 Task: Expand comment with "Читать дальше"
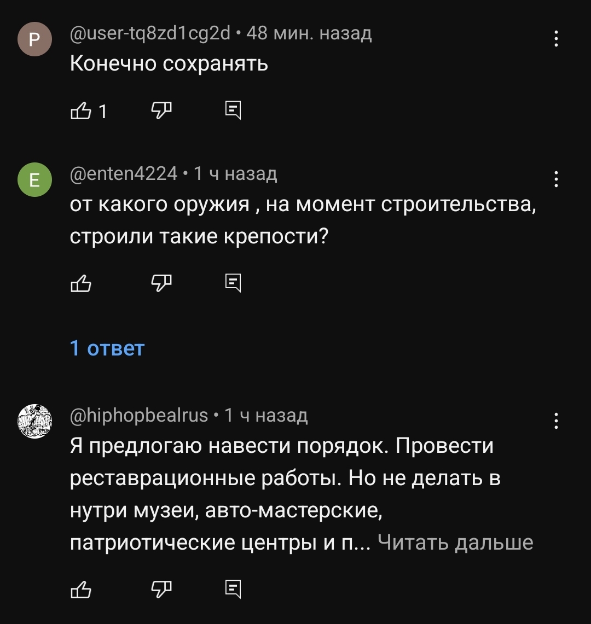point(455,542)
